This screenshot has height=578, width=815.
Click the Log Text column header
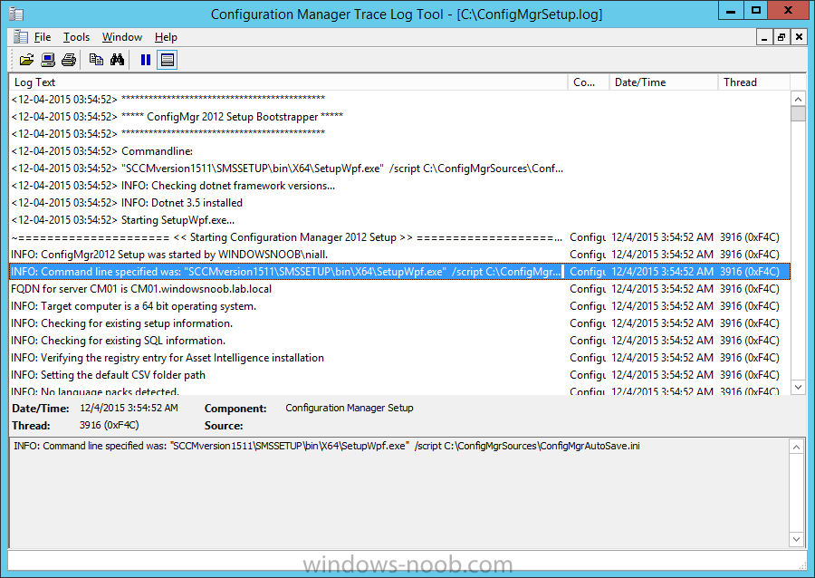(289, 82)
